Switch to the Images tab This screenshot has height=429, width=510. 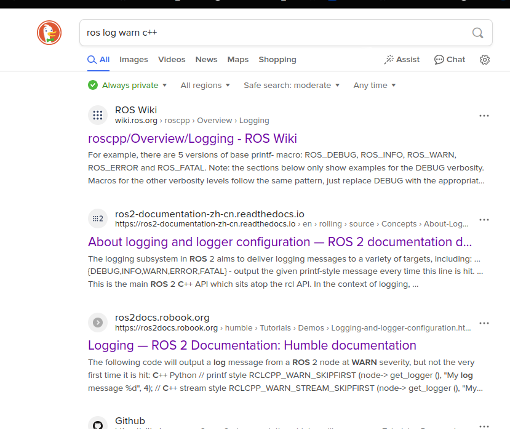[x=133, y=60]
